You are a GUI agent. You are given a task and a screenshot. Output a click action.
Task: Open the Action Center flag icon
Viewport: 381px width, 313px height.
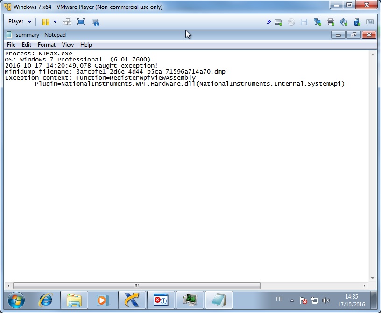tap(303, 300)
